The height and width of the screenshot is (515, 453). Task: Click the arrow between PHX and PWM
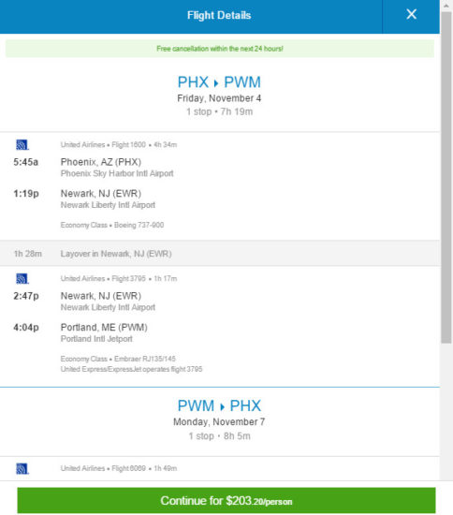coord(216,83)
